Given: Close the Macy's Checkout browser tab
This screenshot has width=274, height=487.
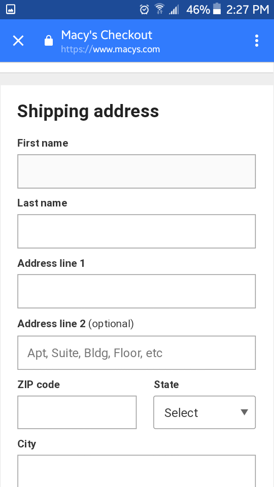Looking at the screenshot, I should point(18,41).
